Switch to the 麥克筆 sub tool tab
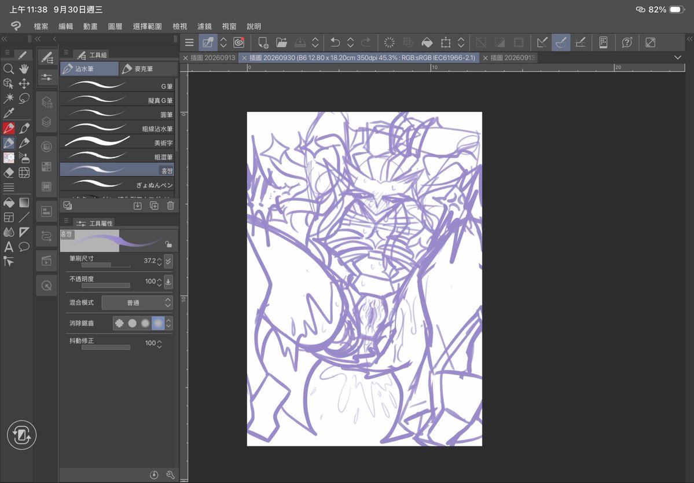The image size is (694, 483). (149, 68)
